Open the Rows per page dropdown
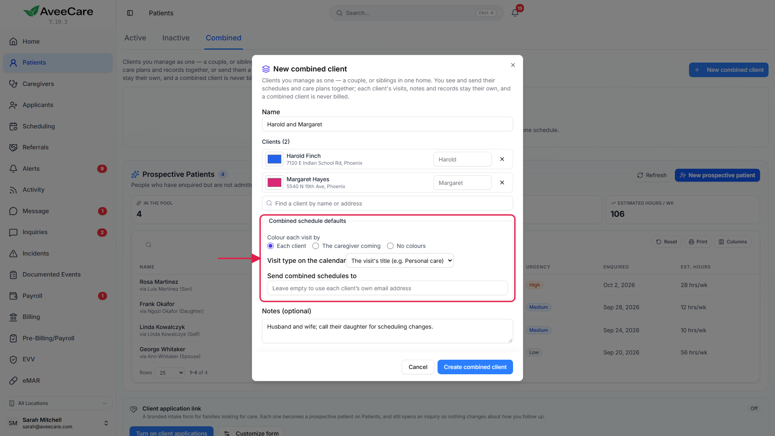The image size is (775, 436). pos(170,373)
